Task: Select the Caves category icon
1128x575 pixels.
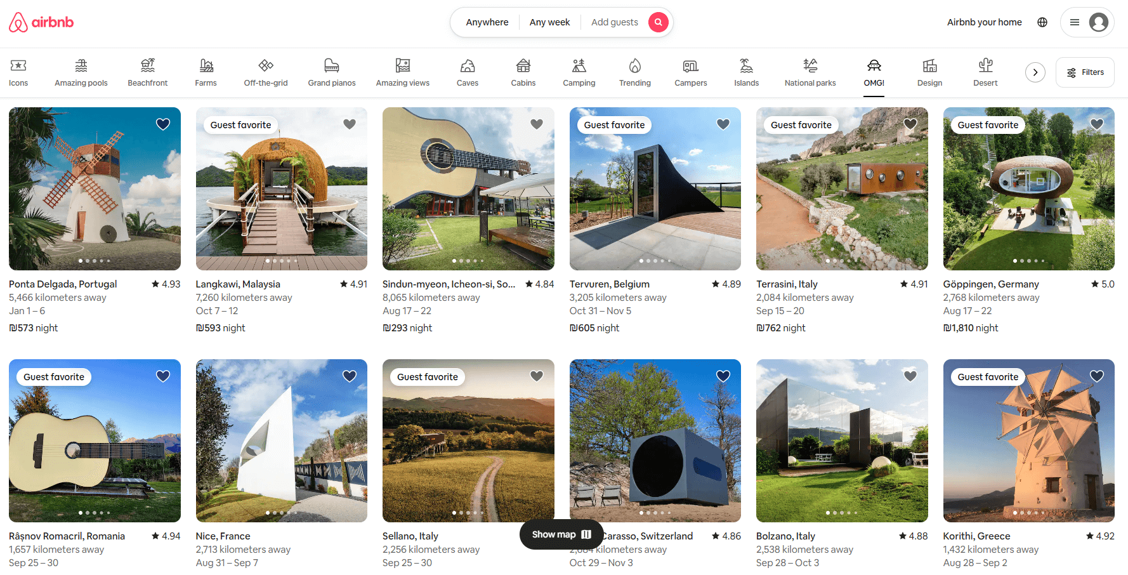Action: click(468, 72)
